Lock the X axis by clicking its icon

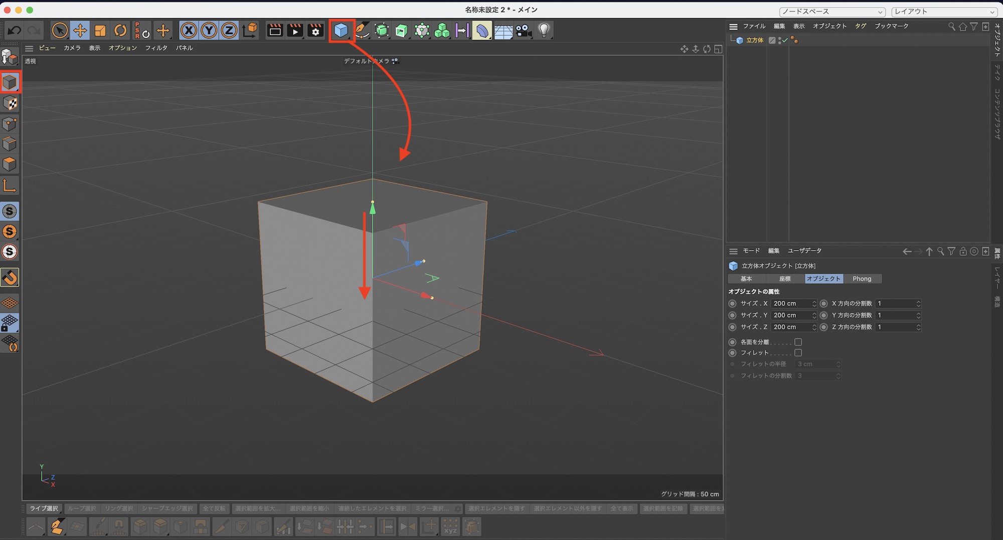(189, 30)
